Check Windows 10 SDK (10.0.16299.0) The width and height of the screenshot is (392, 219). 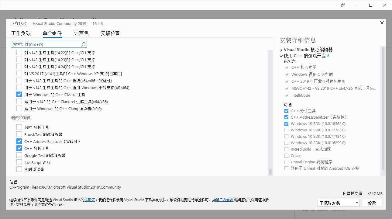point(286,143)
